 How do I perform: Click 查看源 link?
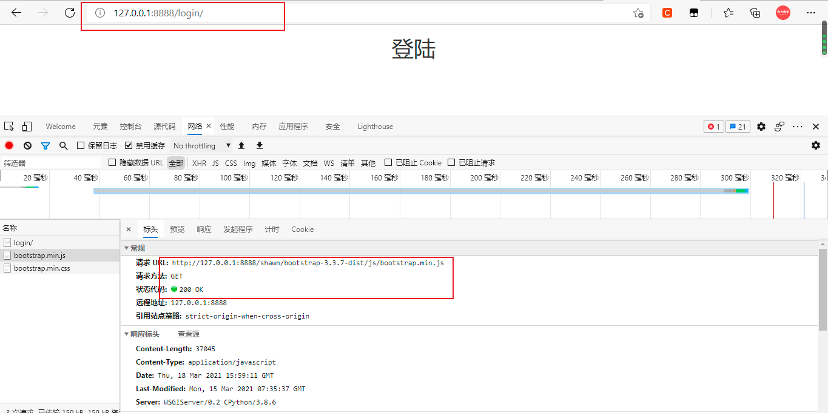pos(188,334)
